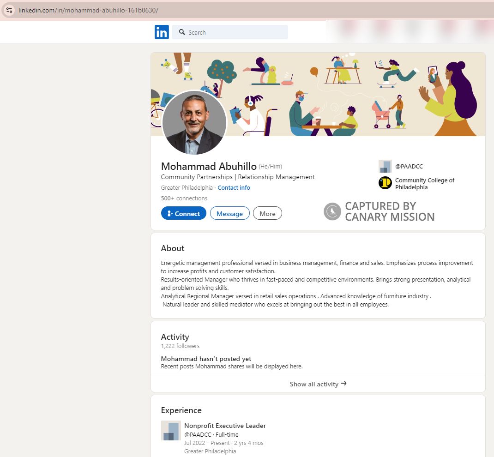
Task: Open the profile photo
Action: 194,123
